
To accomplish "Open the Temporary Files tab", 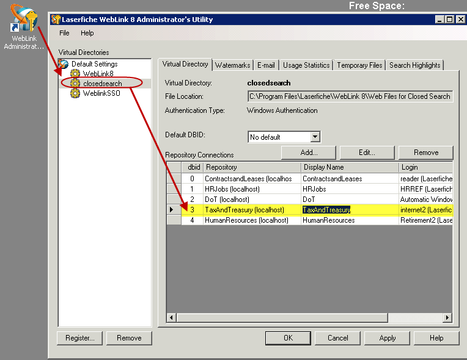I will point(359,65).
